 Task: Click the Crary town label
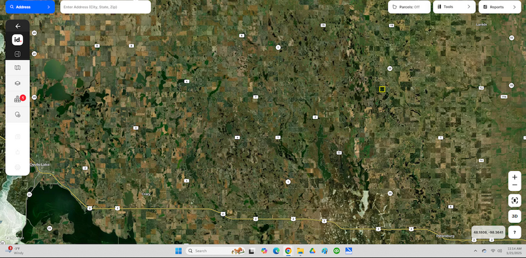(146, 194)
